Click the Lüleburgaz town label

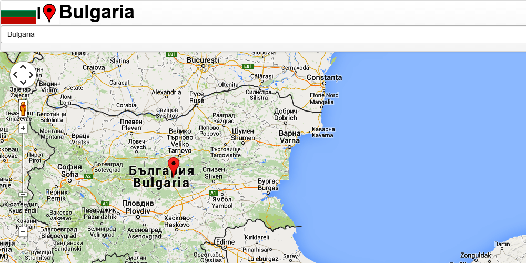coord(263,259)
